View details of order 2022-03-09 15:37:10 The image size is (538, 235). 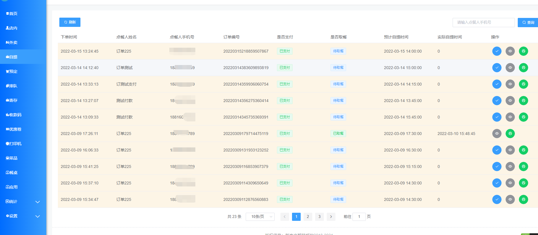pos(510,183)
